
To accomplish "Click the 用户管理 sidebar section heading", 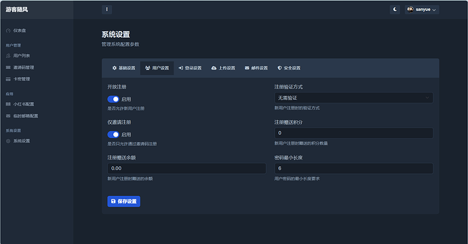I will (14, 45).
